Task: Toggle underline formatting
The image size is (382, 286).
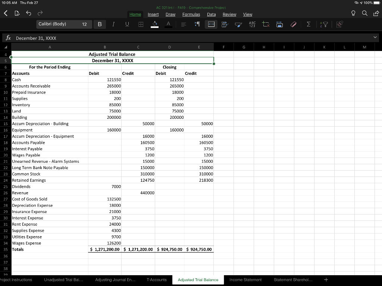Action: coord(127,24)
